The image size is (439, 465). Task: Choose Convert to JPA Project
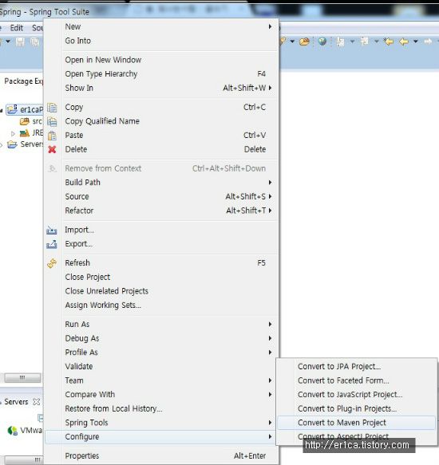(356, 367)
